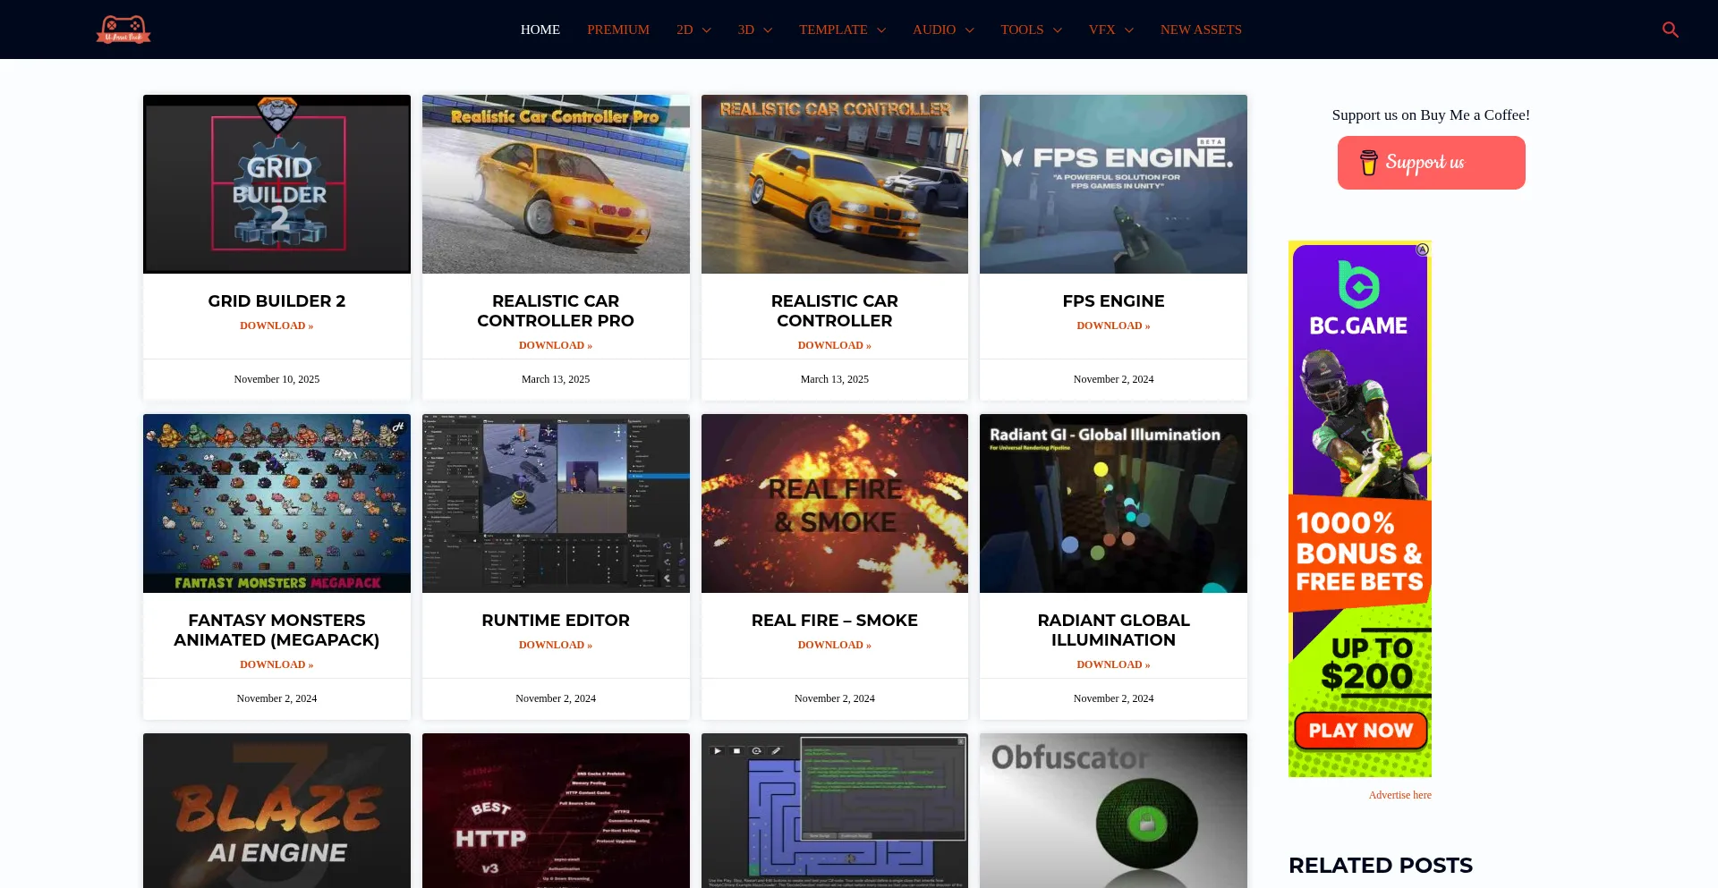
Task: Expand the TEMPLATE dropdown menu
Action: click(x=842, y=30)
